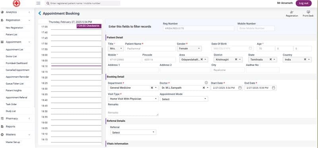Open the Title dropdown
Screen dimensions: 318x148
tap(116, 48)
